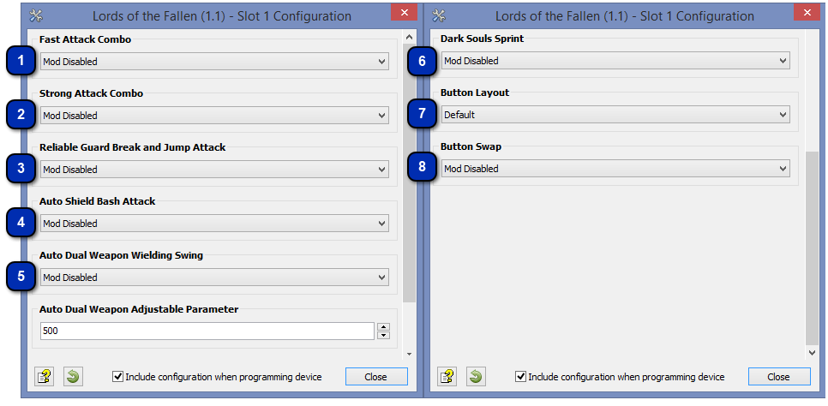Close the left configuration window with X
Screen dimensions: 828x406
tap(404, 12)
